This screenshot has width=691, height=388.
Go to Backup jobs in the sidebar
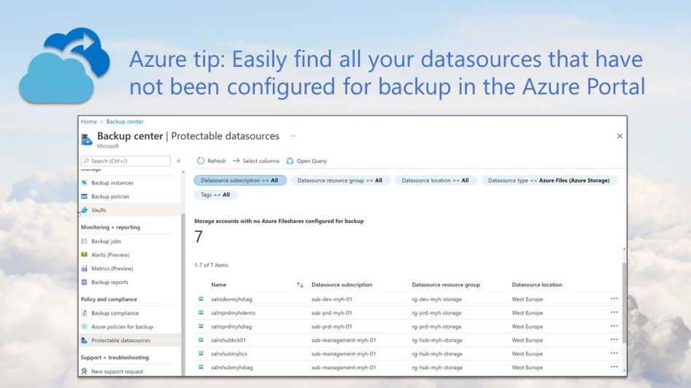[x=105, y=241]
